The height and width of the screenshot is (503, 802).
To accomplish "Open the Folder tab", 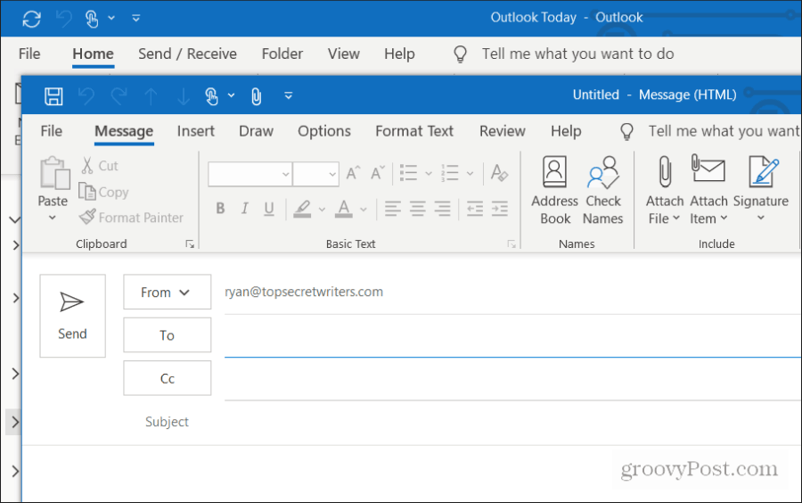I will 282,54.
